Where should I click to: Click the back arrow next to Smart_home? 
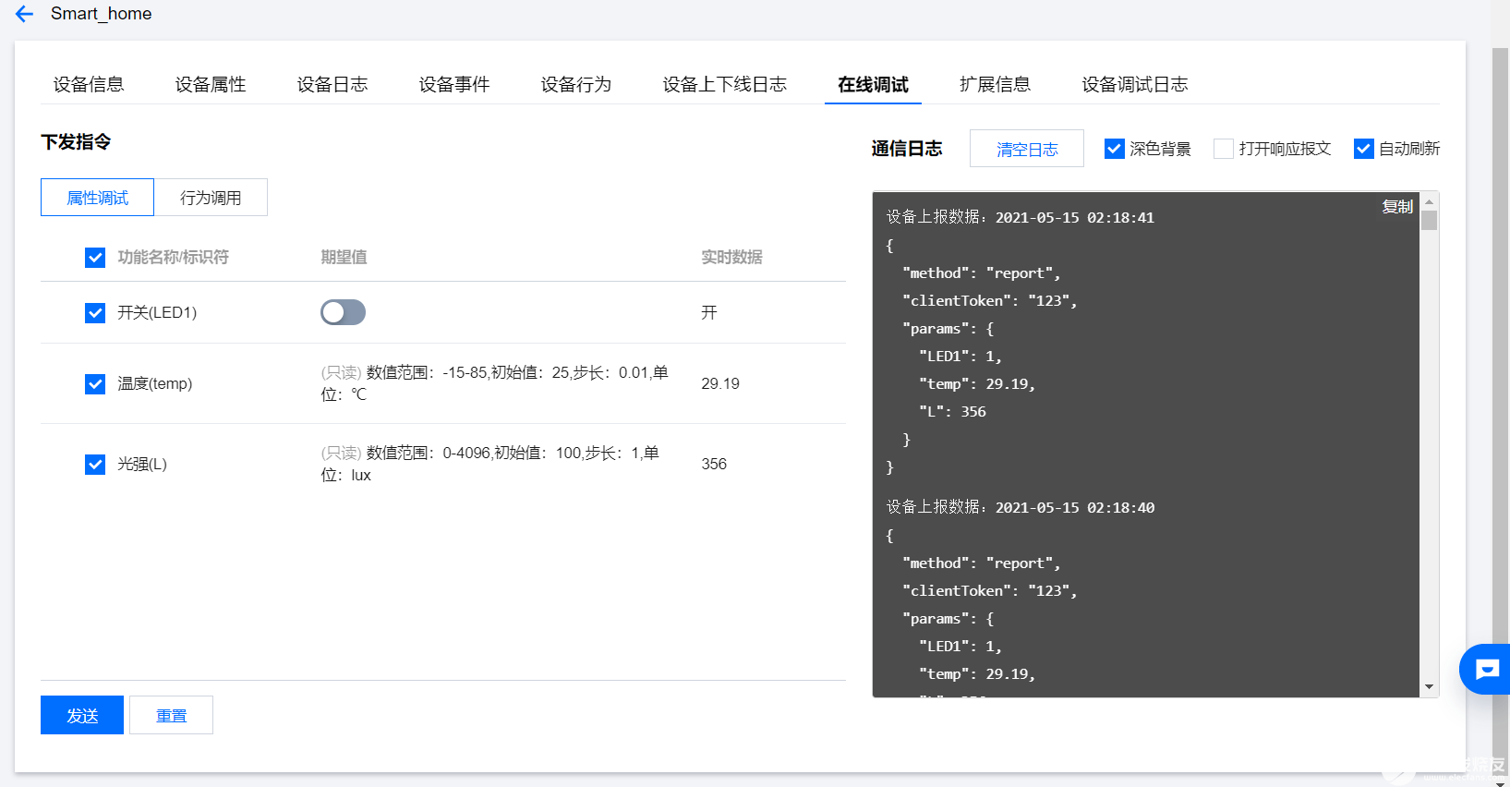(x=24, y=14)
